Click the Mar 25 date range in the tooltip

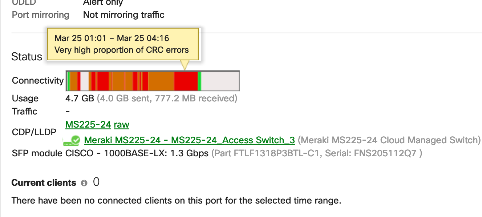tap(112, 38)
